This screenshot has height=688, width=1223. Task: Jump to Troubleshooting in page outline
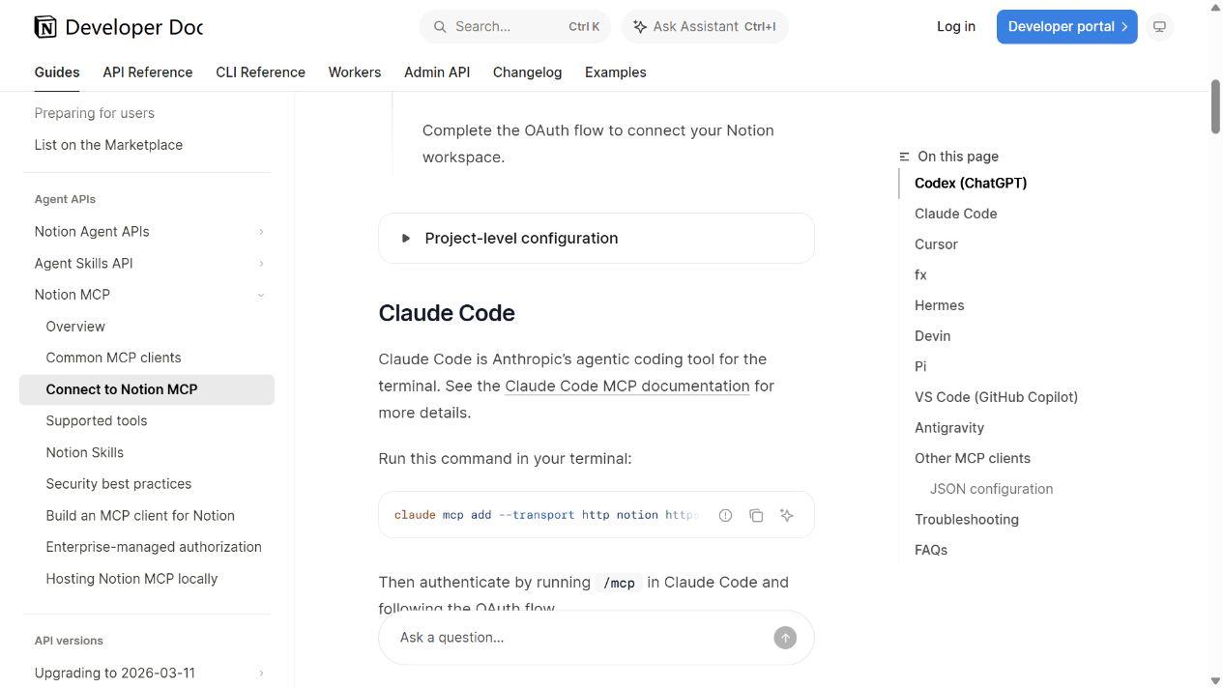point(967,520)
